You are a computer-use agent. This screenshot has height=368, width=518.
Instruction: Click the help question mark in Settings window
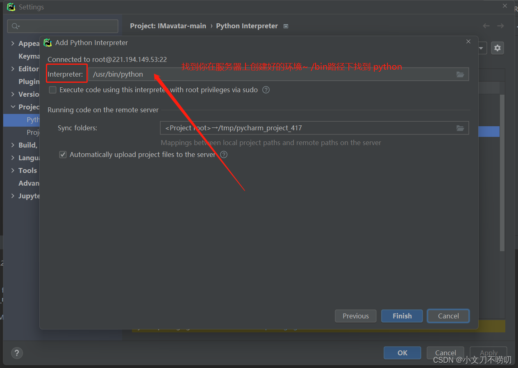click(17, 353)
